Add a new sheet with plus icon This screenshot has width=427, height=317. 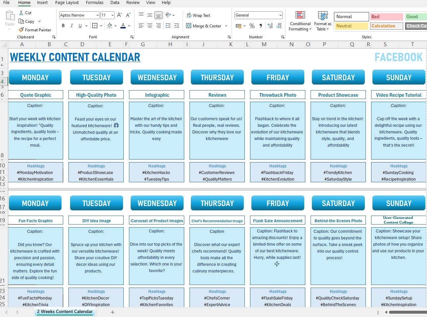pos(112,312)
